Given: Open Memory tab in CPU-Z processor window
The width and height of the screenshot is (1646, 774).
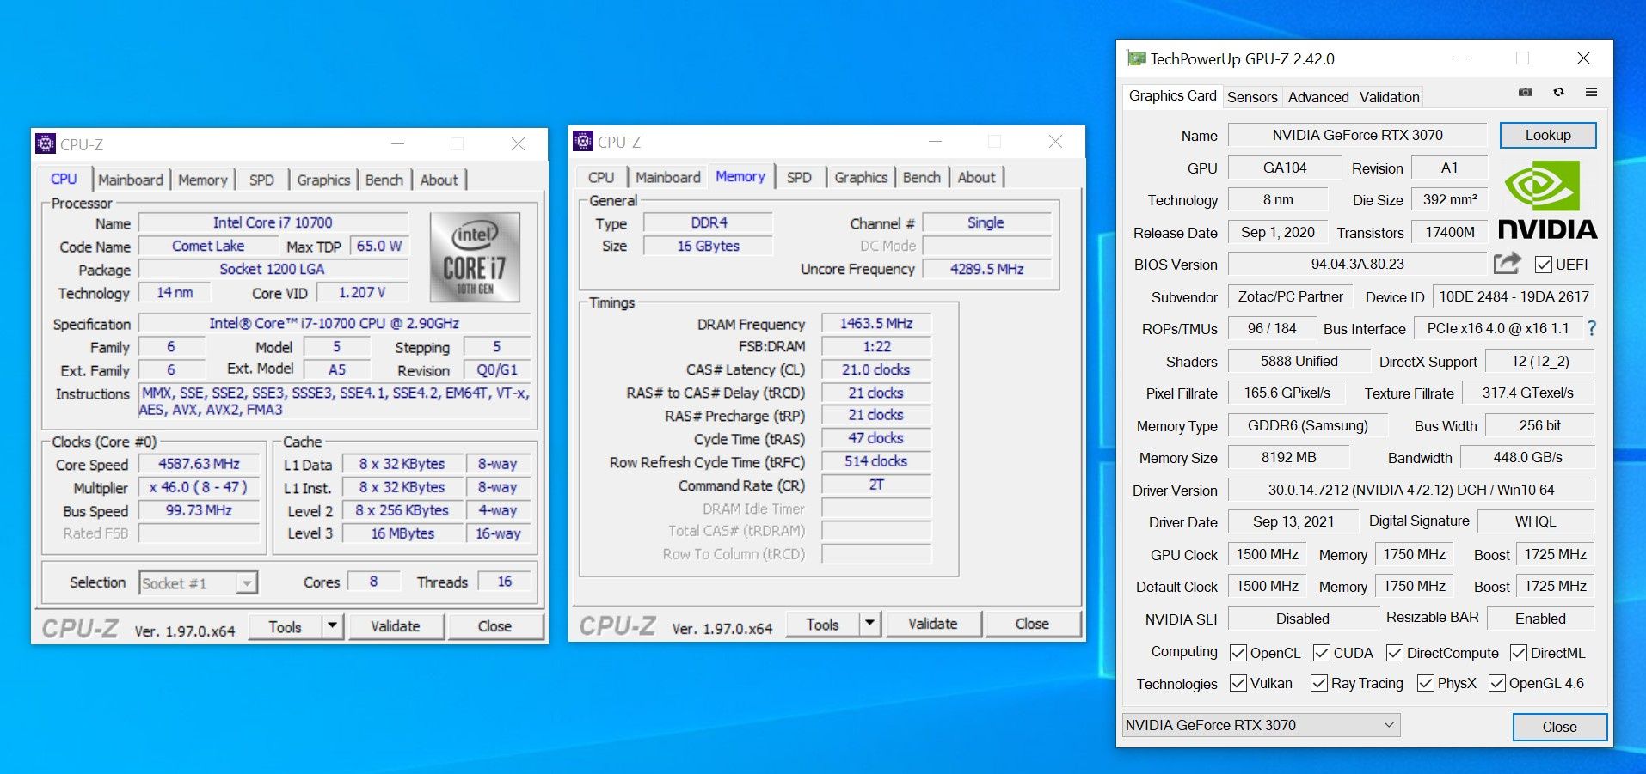Looking at the screenshot, I should tap(203, 180).
